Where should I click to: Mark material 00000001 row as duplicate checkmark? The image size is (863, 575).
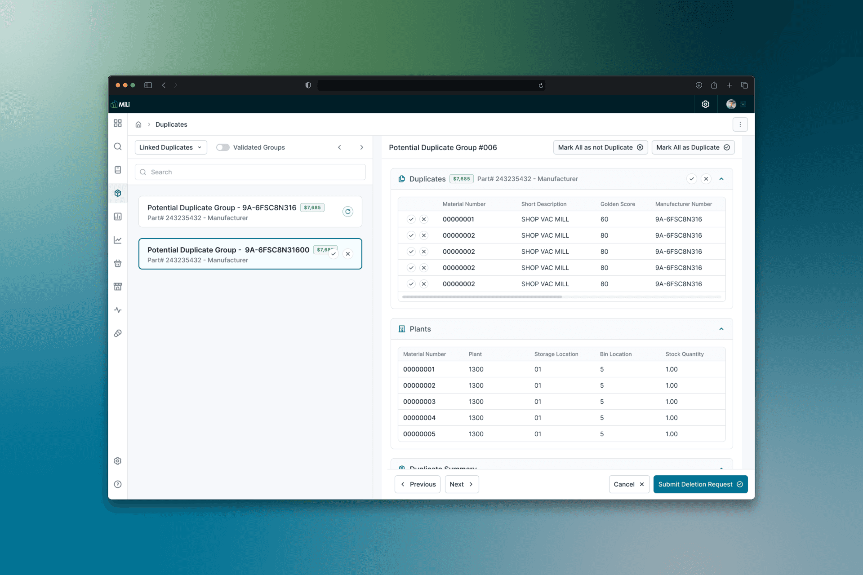411,219
